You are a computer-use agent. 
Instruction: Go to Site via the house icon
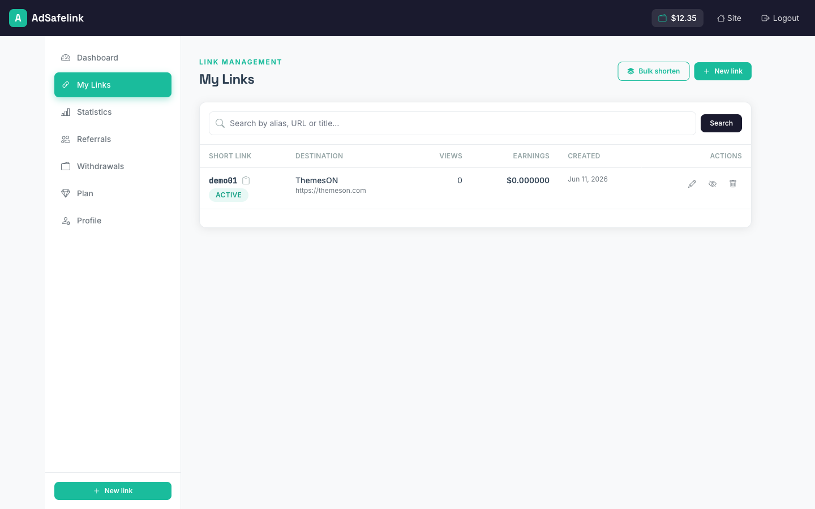(x=729, y=18)
